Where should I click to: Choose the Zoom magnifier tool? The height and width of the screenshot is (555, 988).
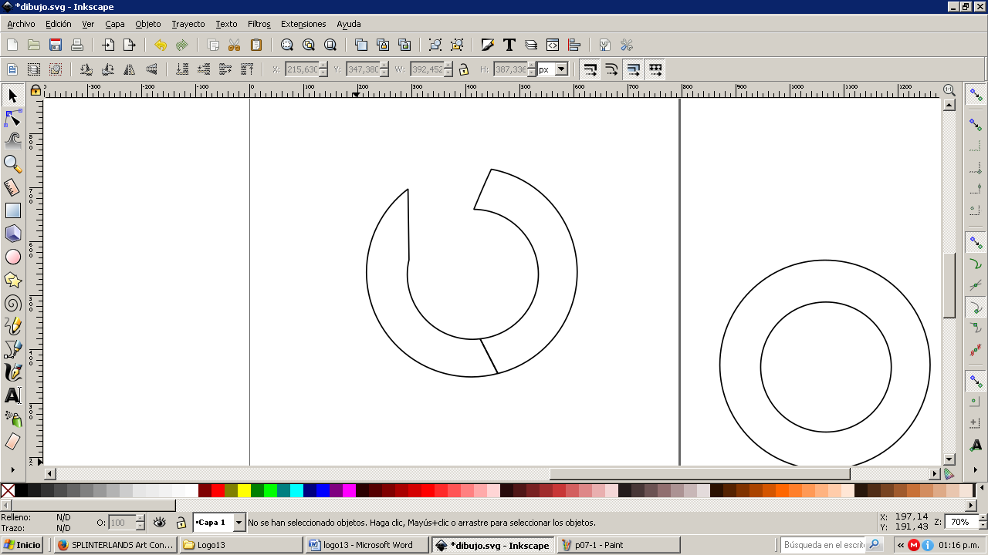coord(12,163)
